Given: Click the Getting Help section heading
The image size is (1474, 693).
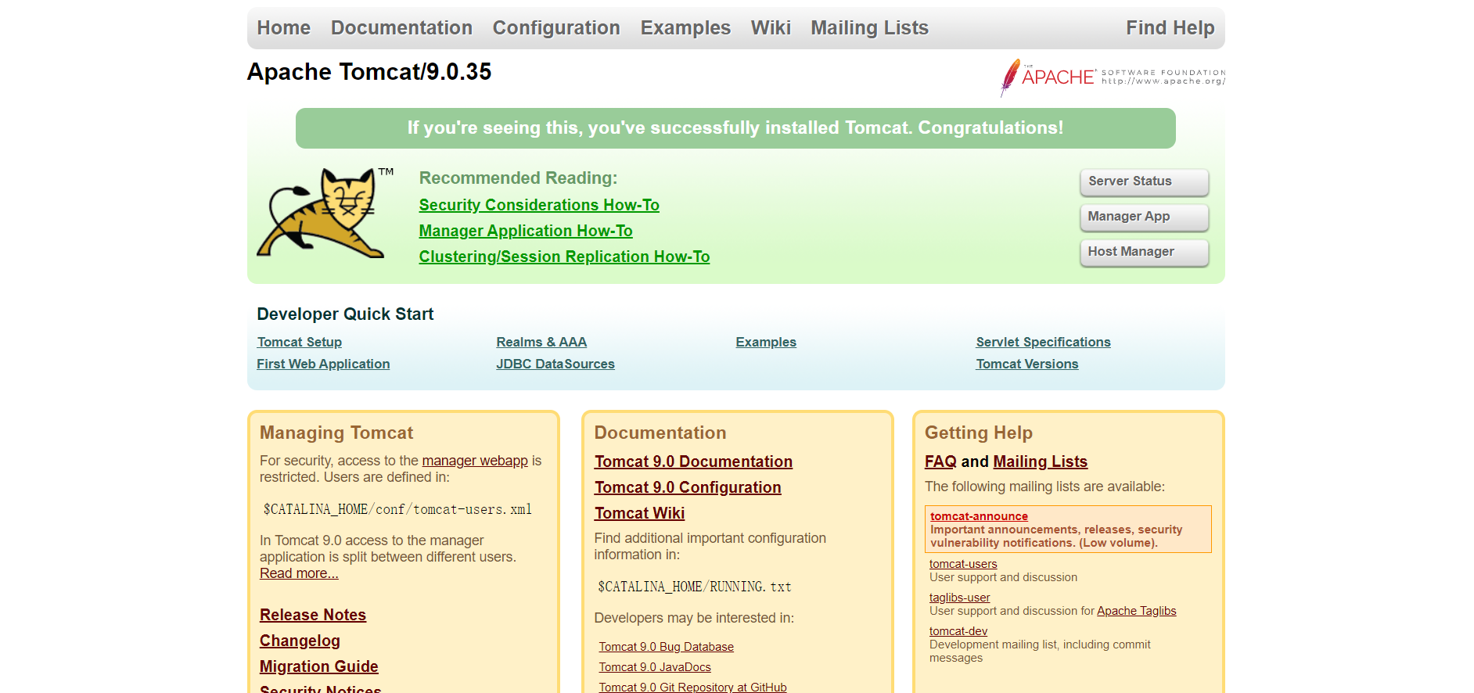Looking at the screenshot, I should [979, 433].
